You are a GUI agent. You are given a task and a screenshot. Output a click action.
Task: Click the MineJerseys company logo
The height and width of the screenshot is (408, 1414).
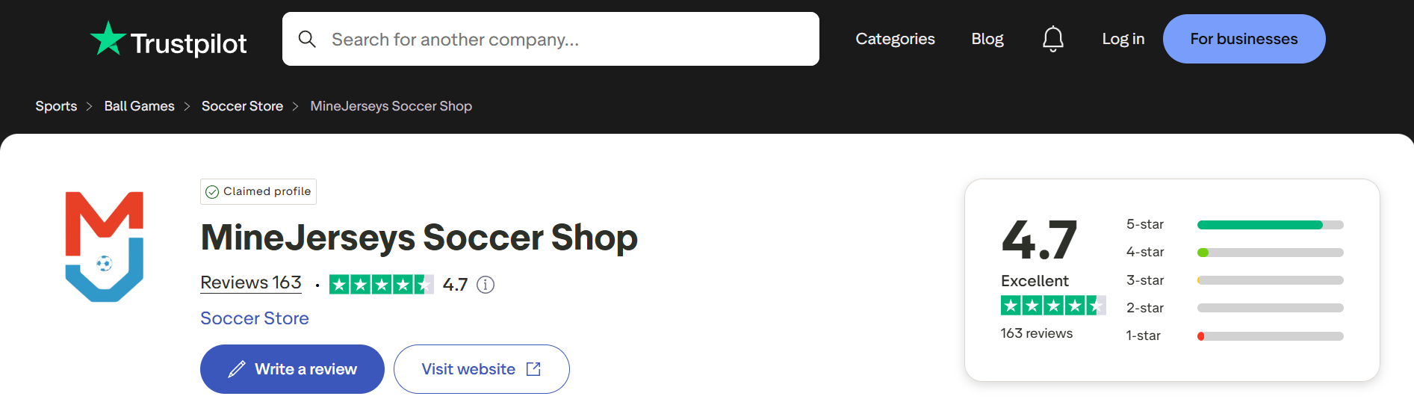[105, 247]
